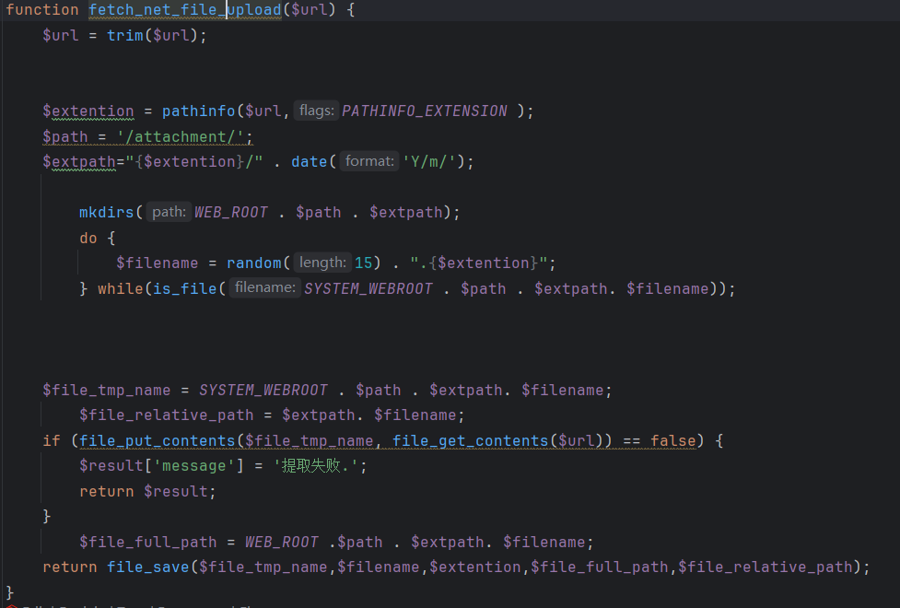Click the random function call

pos(253,263)
